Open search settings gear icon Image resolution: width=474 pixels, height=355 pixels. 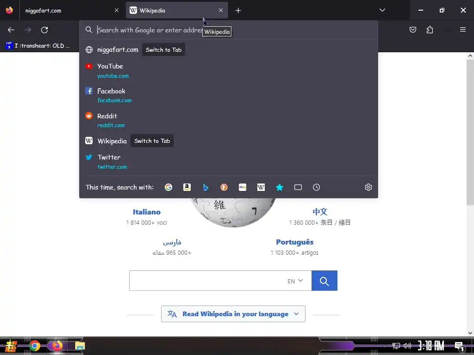point(368,187)
